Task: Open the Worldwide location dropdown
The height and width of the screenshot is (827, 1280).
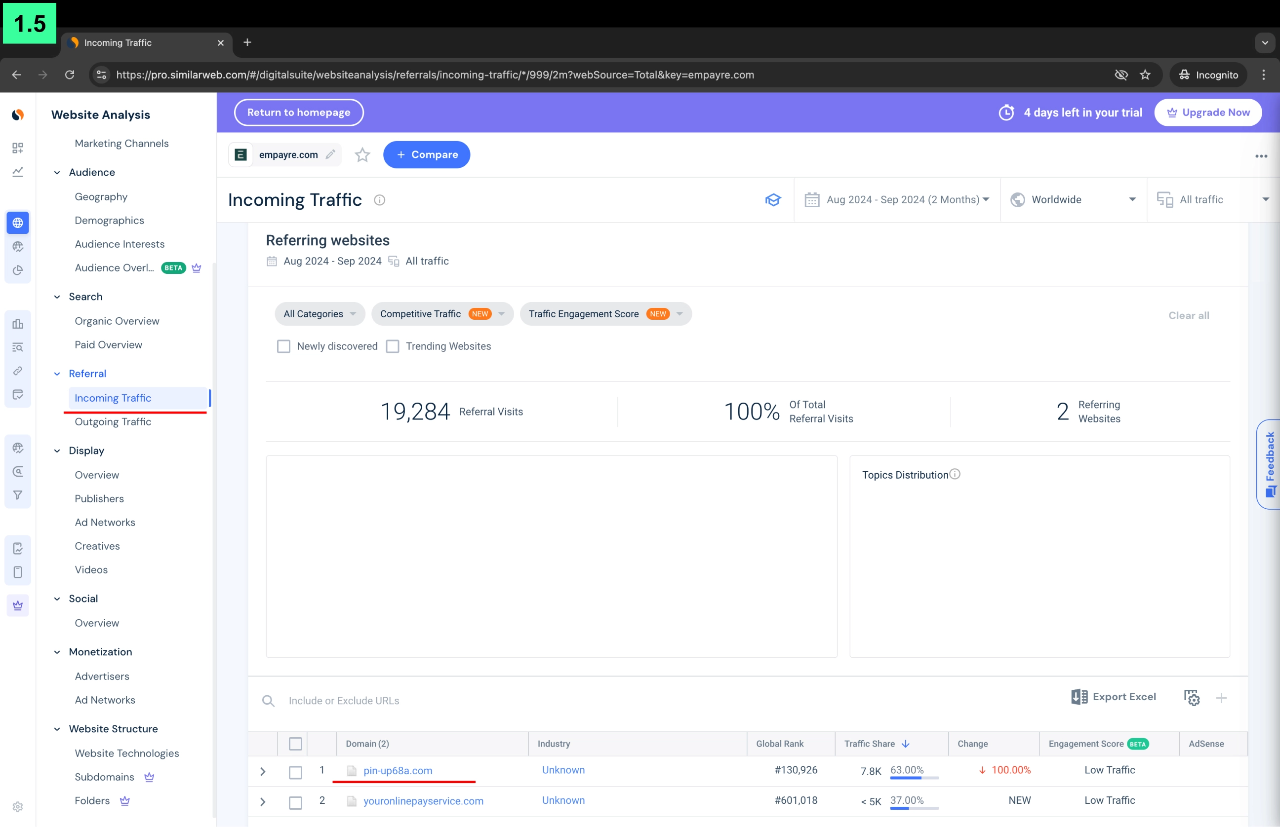Action: [1072, 199]
